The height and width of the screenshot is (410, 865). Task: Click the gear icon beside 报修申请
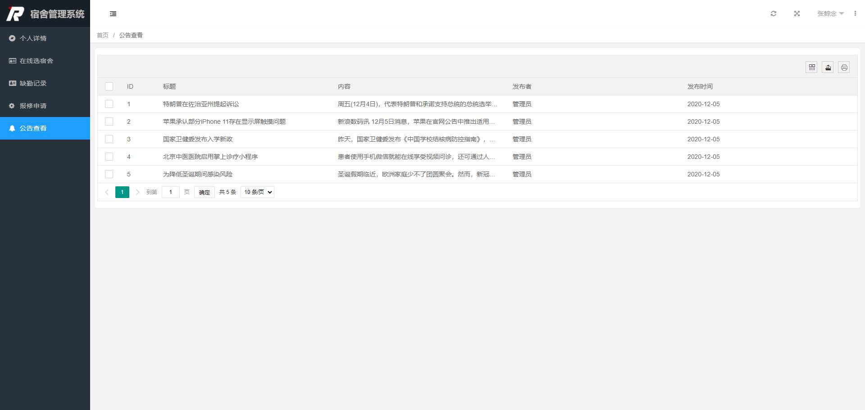click(x=12, y=106)
